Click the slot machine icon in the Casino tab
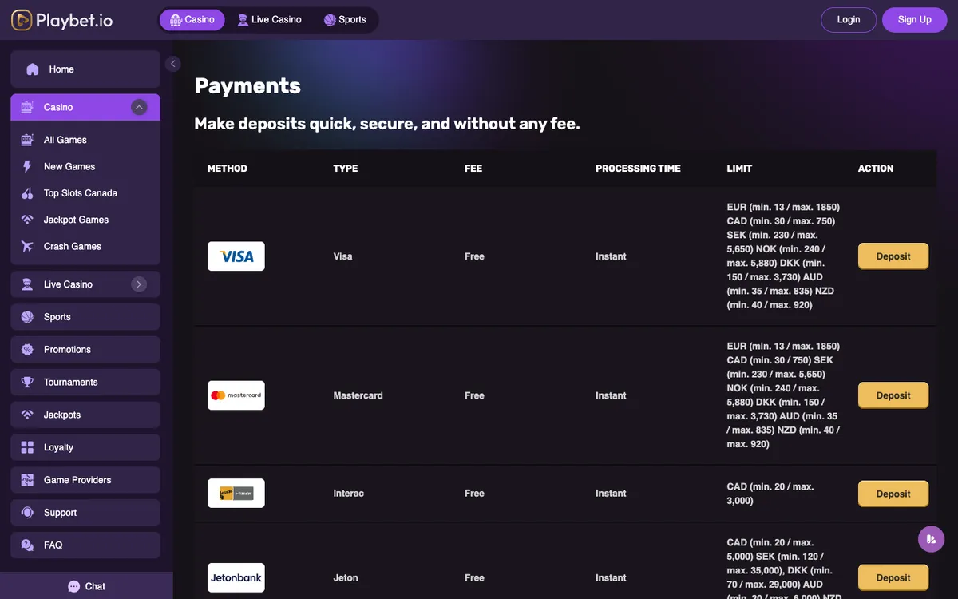This screenshot has width=958, height=599. 176,20
